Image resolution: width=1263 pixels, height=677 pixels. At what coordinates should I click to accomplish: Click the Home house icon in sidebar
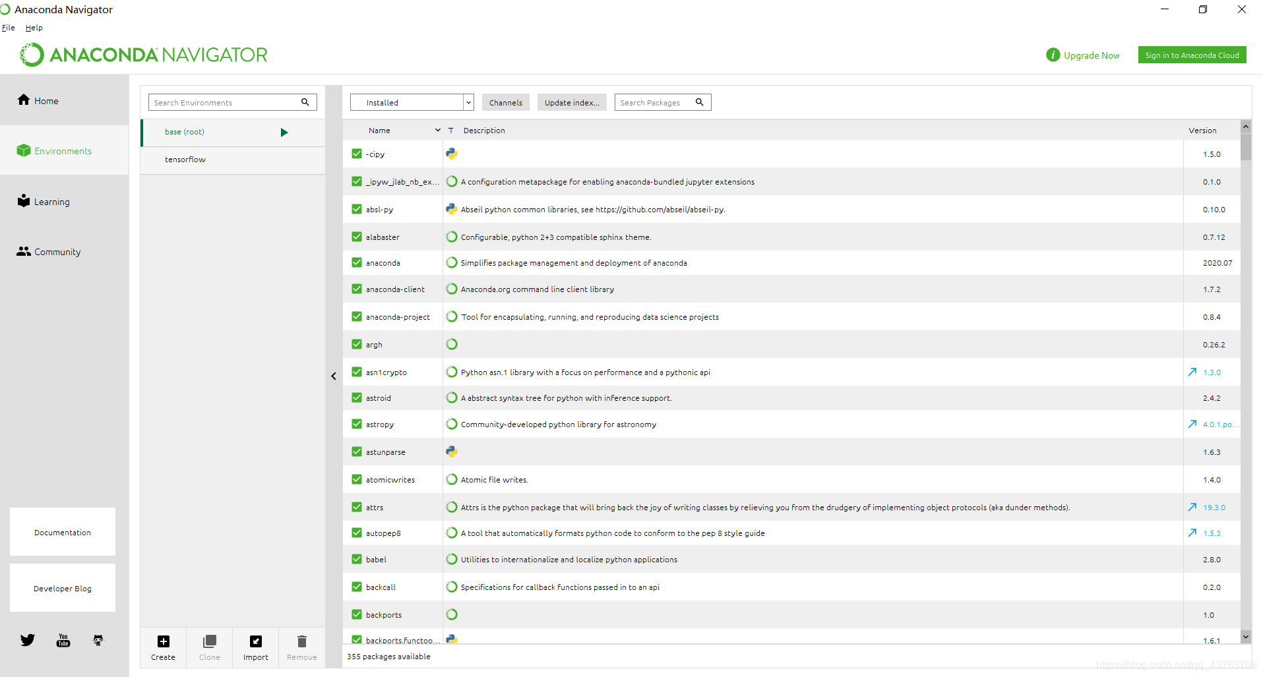[24, 100]
